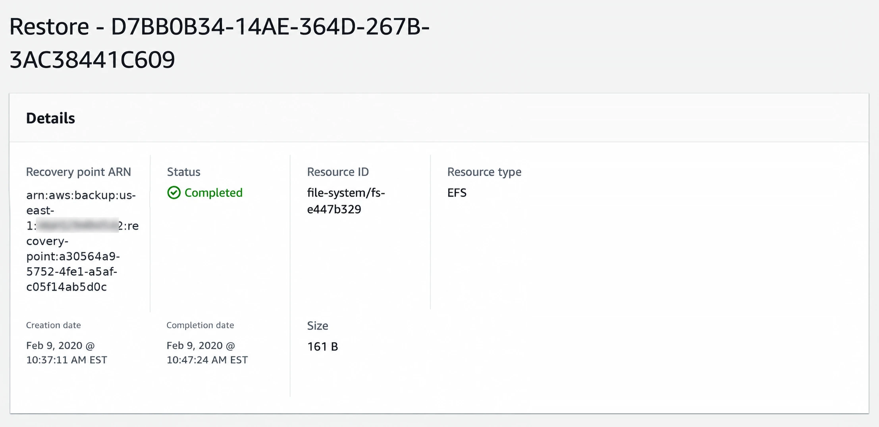Select the EFS resource type value
The height and width of the screenshot is (427, 879).
coord(457,193)
